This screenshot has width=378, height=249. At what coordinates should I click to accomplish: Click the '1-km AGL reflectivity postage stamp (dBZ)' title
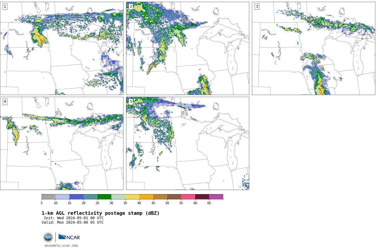[100, 213]
